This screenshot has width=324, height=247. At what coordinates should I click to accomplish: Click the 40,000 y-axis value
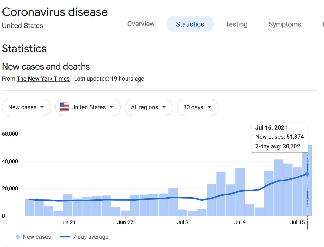point(10,161)
